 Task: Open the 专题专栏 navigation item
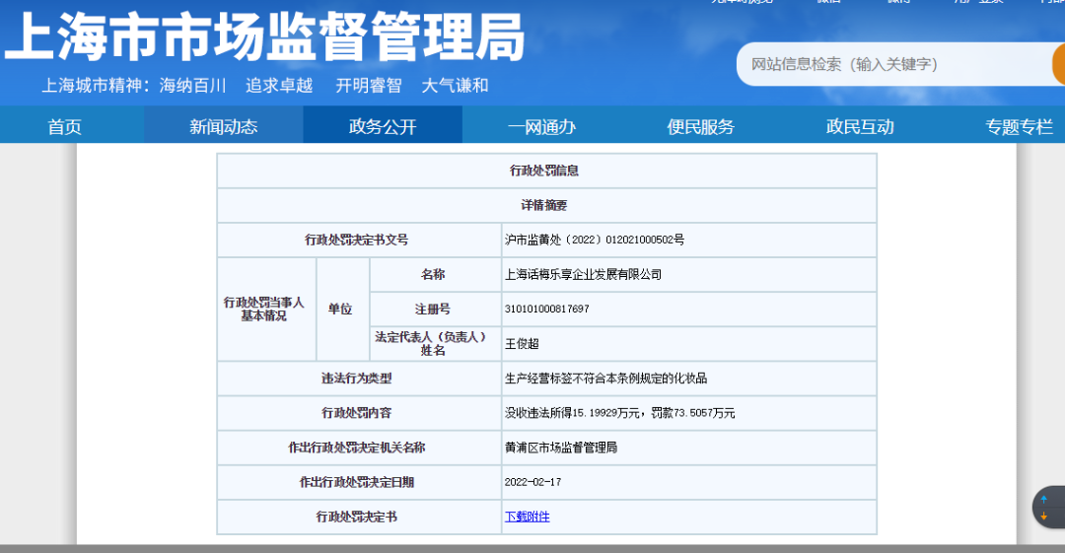click(1019, 126)
